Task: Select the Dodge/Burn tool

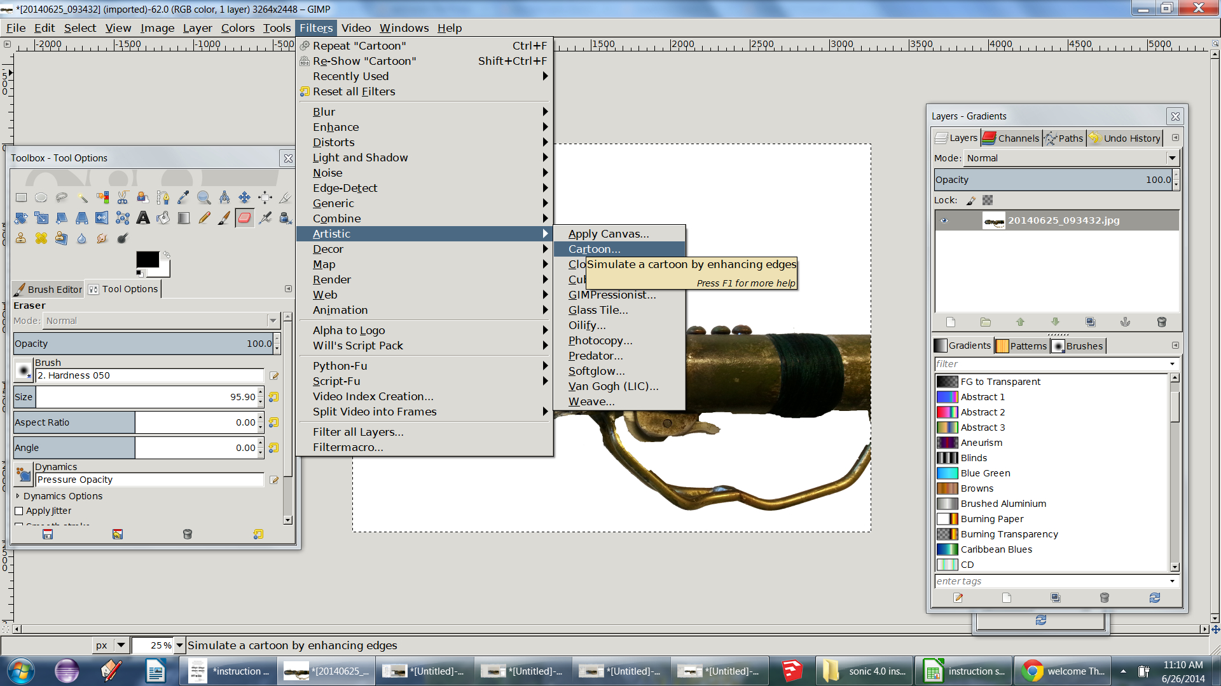Action: click(x=123, y=238)
